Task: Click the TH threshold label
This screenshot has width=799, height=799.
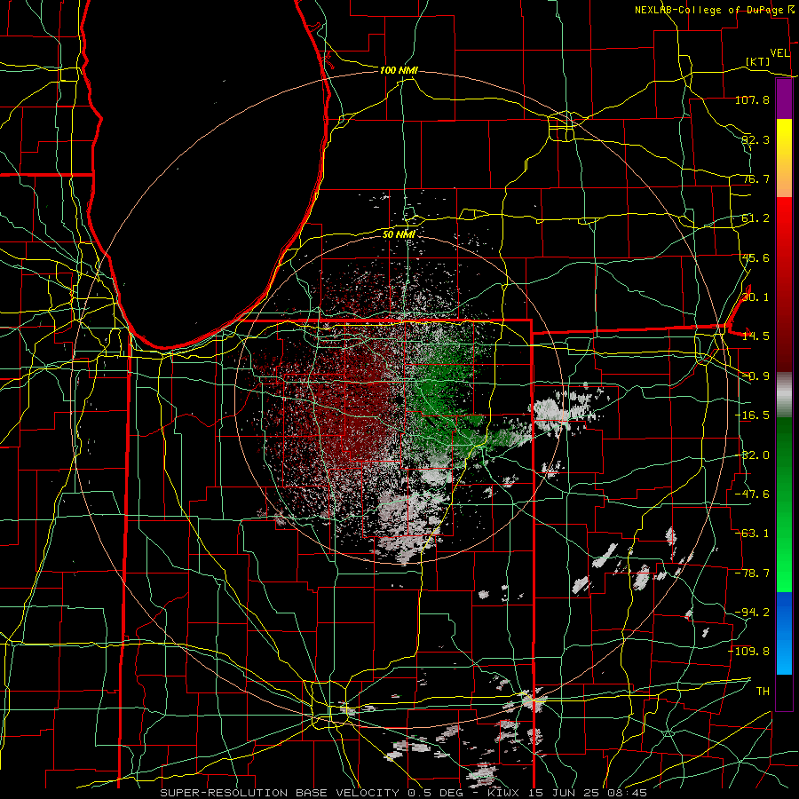Action: pyautogui.click(x=763, y=692)
